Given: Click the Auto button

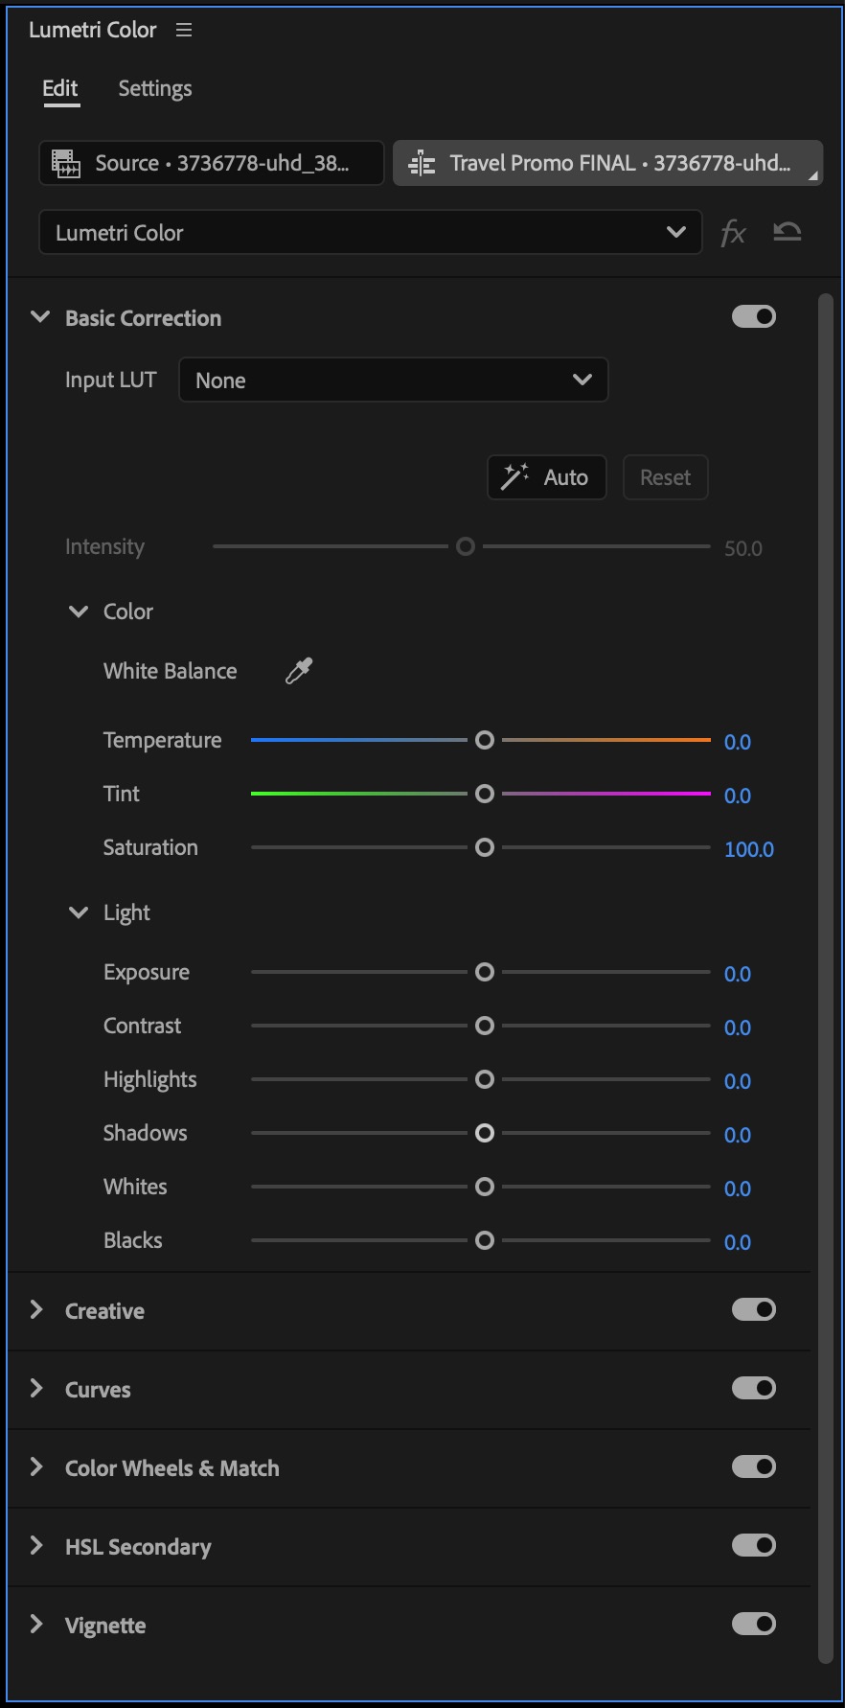Looking at the screenshot, I should [547, 477].
